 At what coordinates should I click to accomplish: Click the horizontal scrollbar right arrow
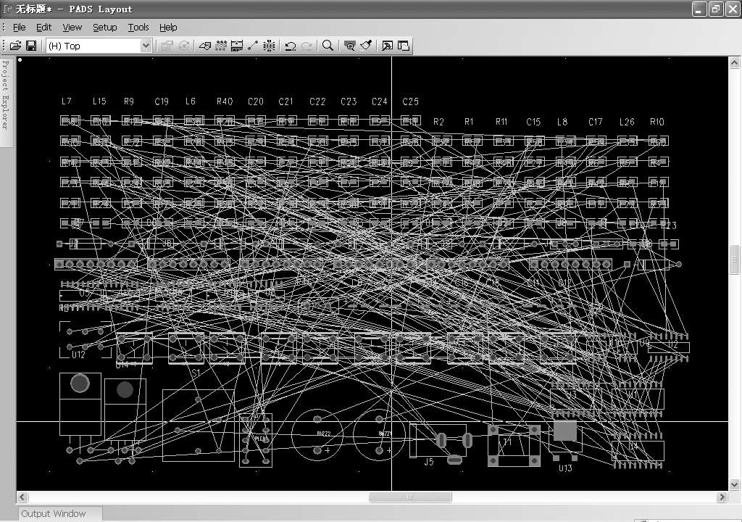pyautogui.click(x=722, y=497)
